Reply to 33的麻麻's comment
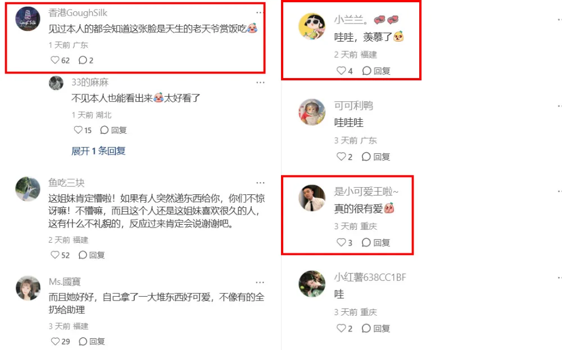562x350 pixels. pyautogui.click(x=114, y=130)
